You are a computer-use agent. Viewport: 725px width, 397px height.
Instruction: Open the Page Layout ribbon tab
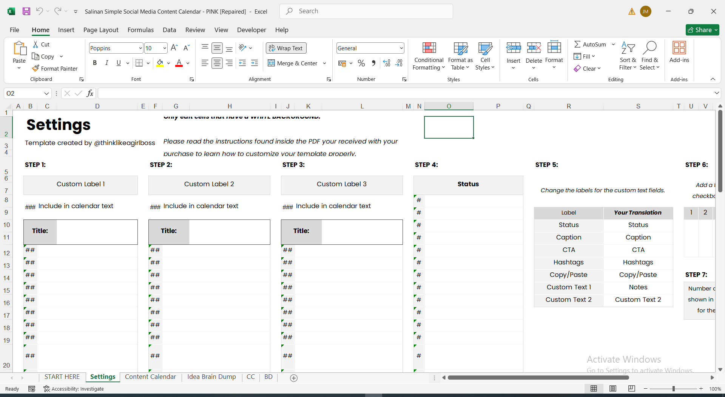pos(101,30)
